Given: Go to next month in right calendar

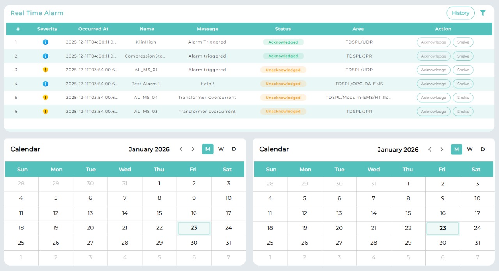Looking at the screenshot, I should [442, 149].
